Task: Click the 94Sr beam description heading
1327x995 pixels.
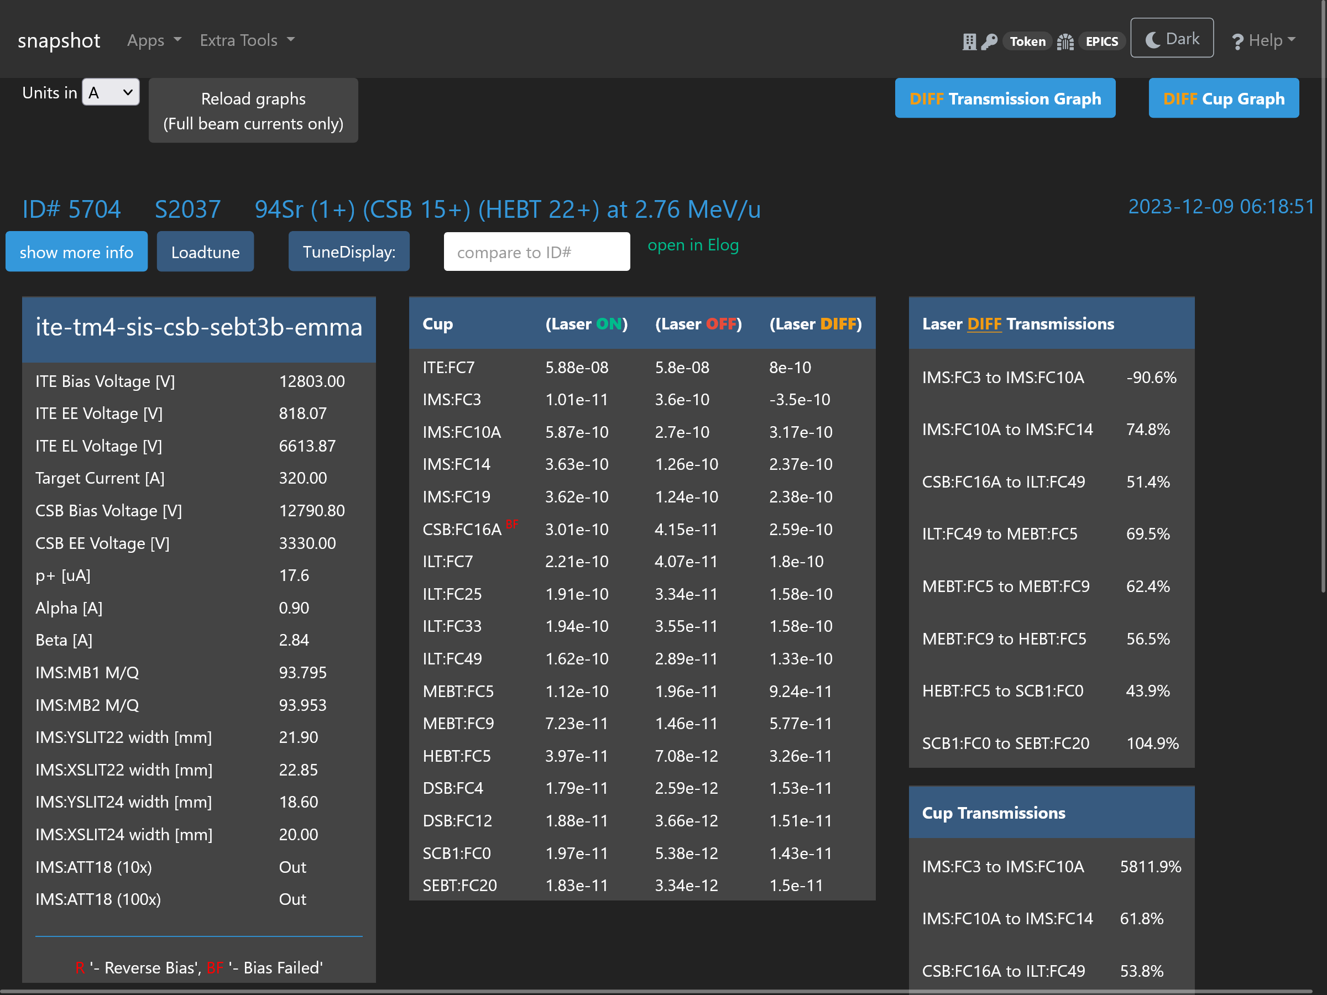Action: tap(508, 210)
